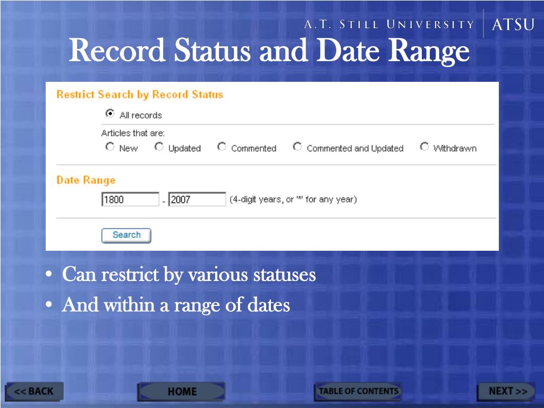Viewport: 544px width, 408px height.
Task: Click the 'Articles that are:' label
Action: tap(133, 133)
